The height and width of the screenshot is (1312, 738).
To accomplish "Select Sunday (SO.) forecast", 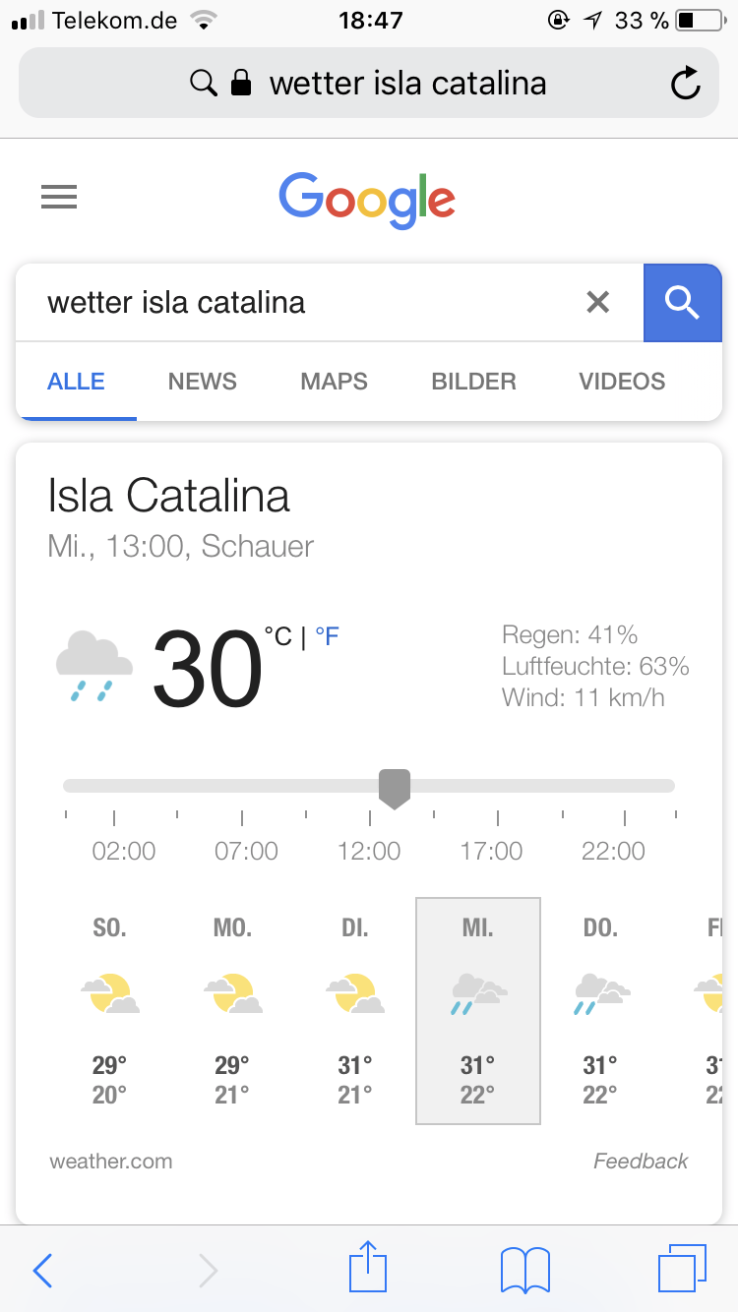I will click(x=109, y=1009).
